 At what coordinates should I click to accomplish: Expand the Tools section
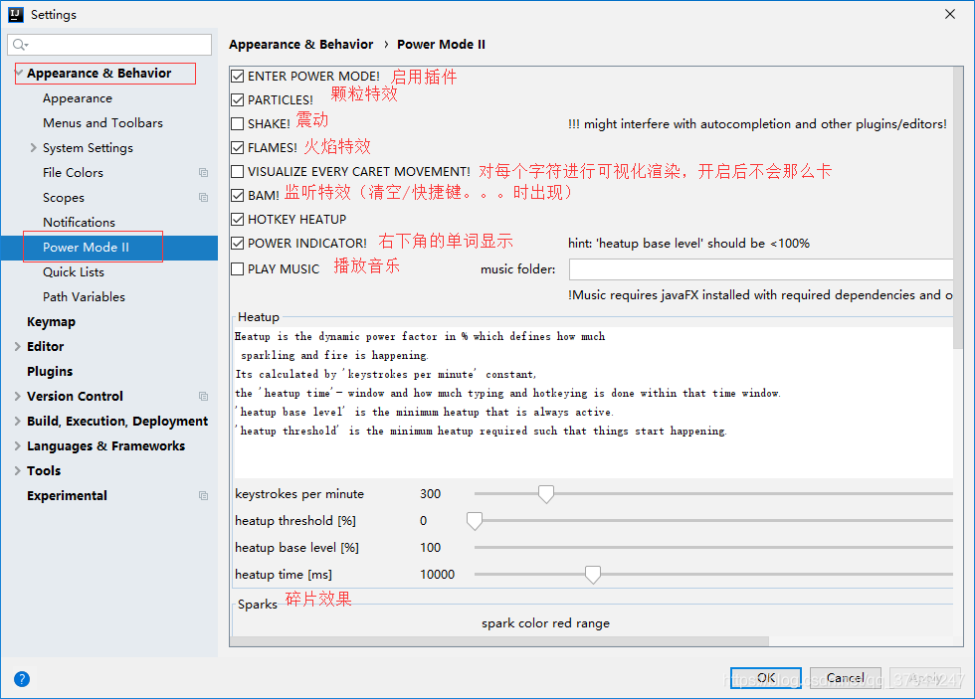18,471
